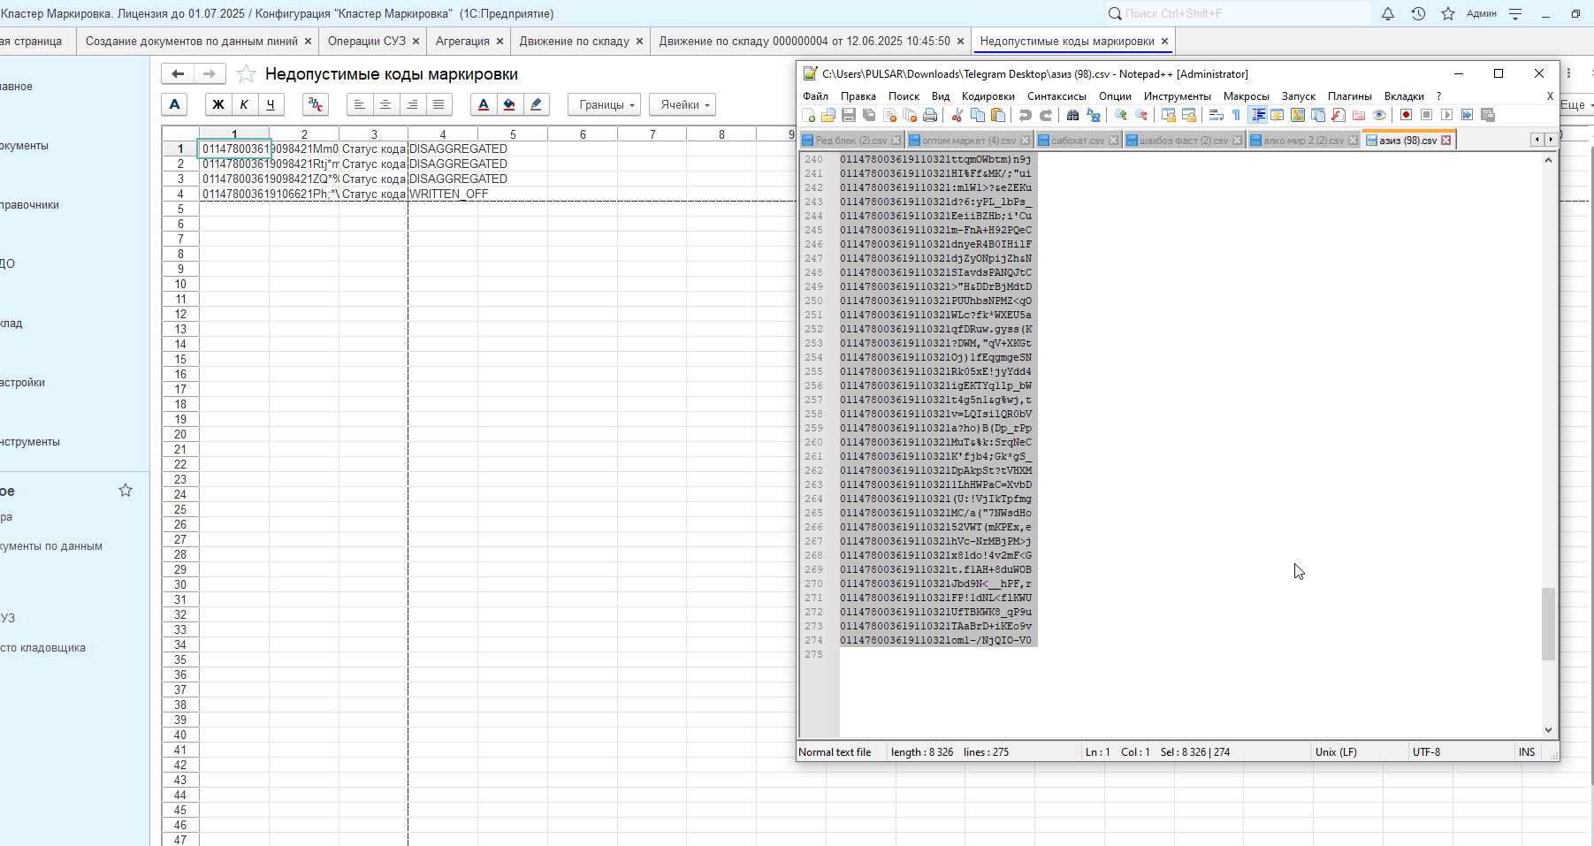
Task: Click the Notepad++ Save All icon
Action: 868,115
